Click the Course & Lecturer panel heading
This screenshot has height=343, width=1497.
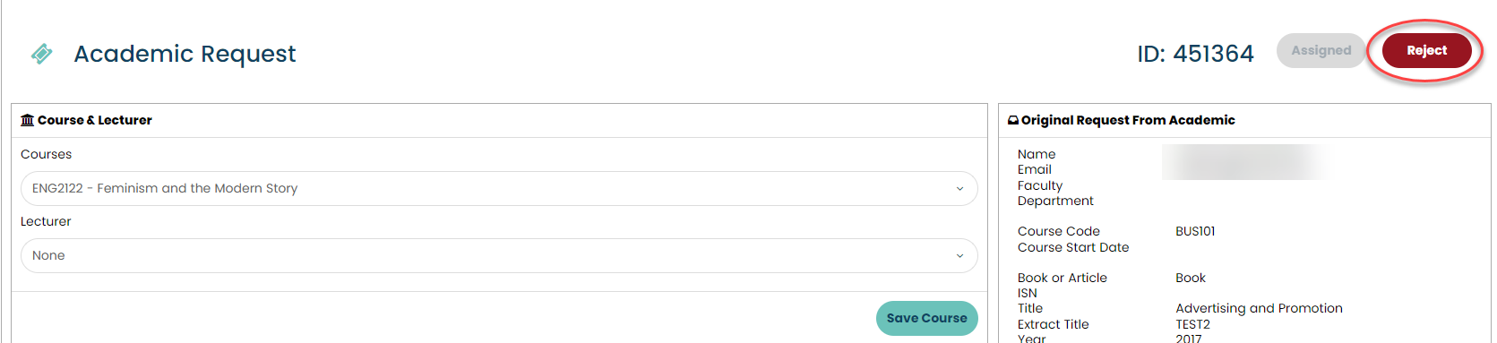pyautogui.click(x=94, y=120)
